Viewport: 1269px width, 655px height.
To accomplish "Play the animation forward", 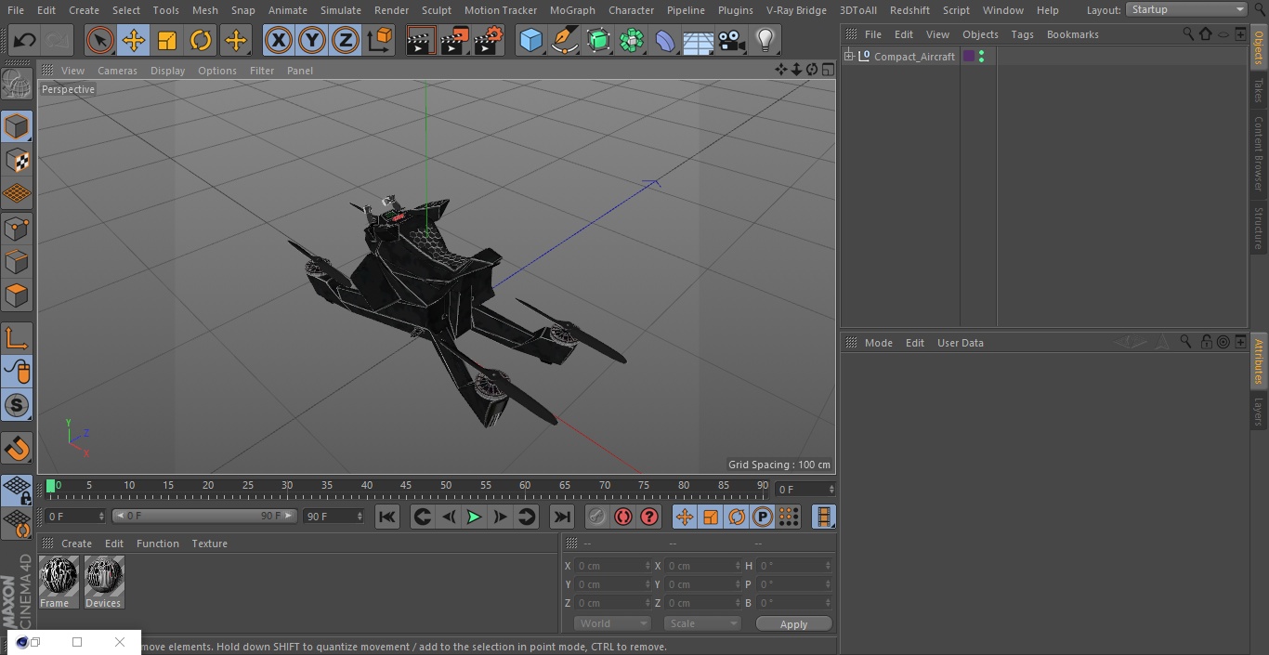I will [x=474, y=517].
